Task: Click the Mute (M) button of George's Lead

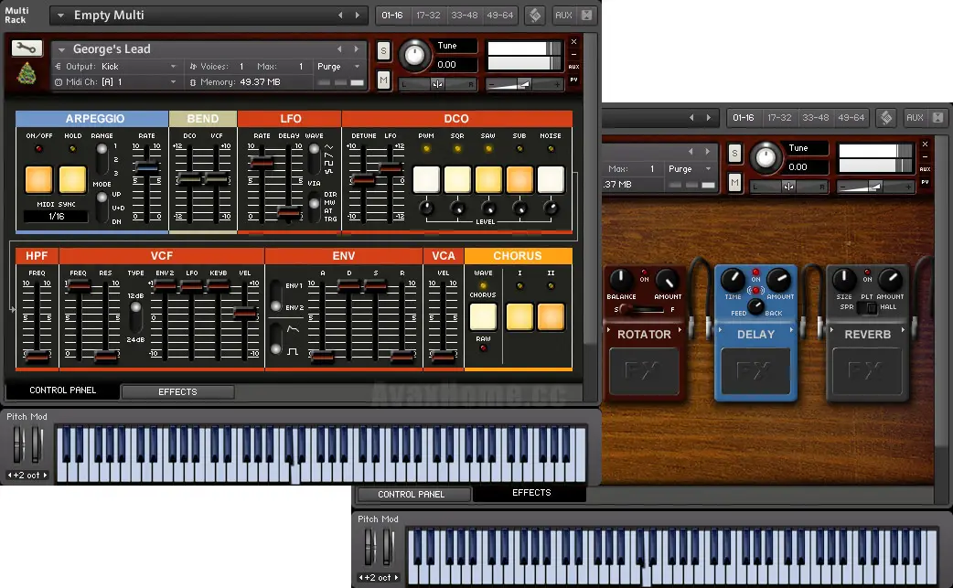Action: (383, 80)
